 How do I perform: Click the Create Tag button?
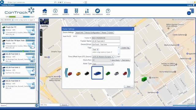click(x=125, y=48)
